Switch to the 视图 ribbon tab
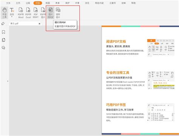 [x=48, y=3]
